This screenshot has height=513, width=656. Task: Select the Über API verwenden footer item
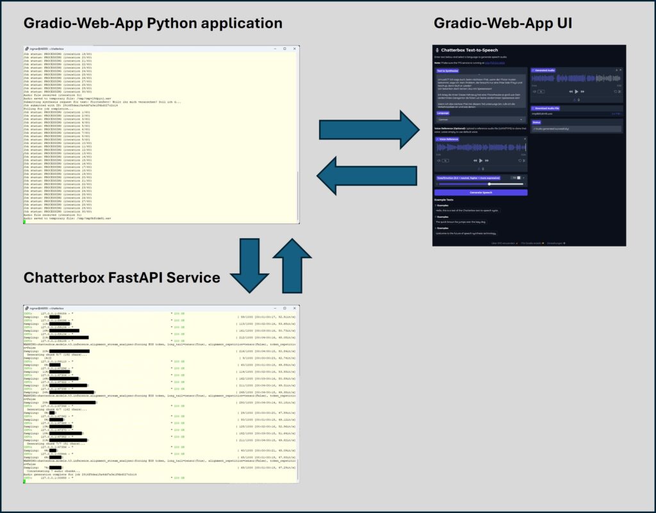[x=505, y=242]
